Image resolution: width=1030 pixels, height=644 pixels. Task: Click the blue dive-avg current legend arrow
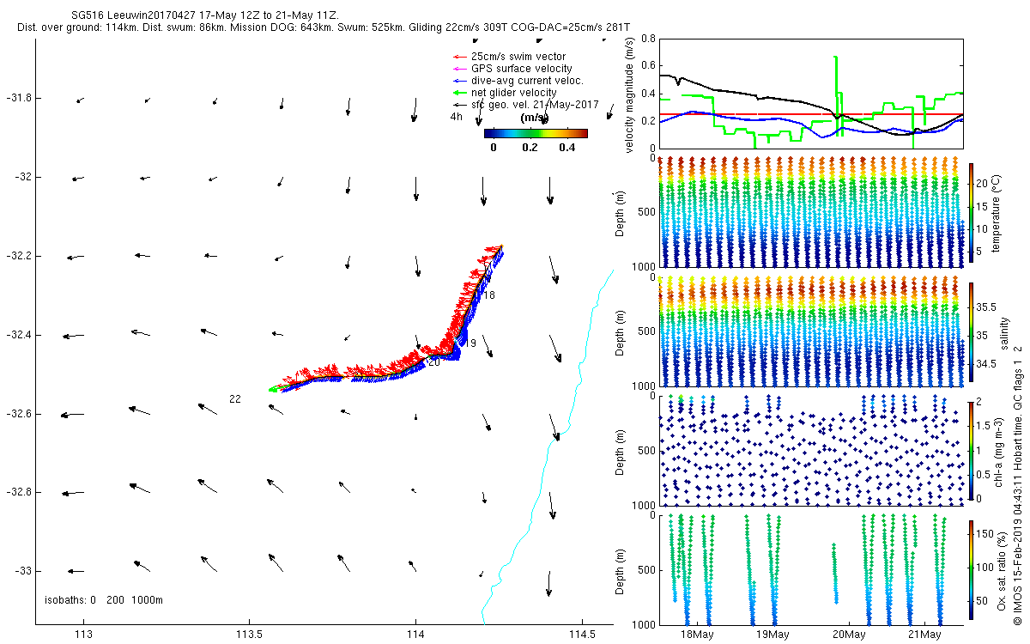(459, 81)
